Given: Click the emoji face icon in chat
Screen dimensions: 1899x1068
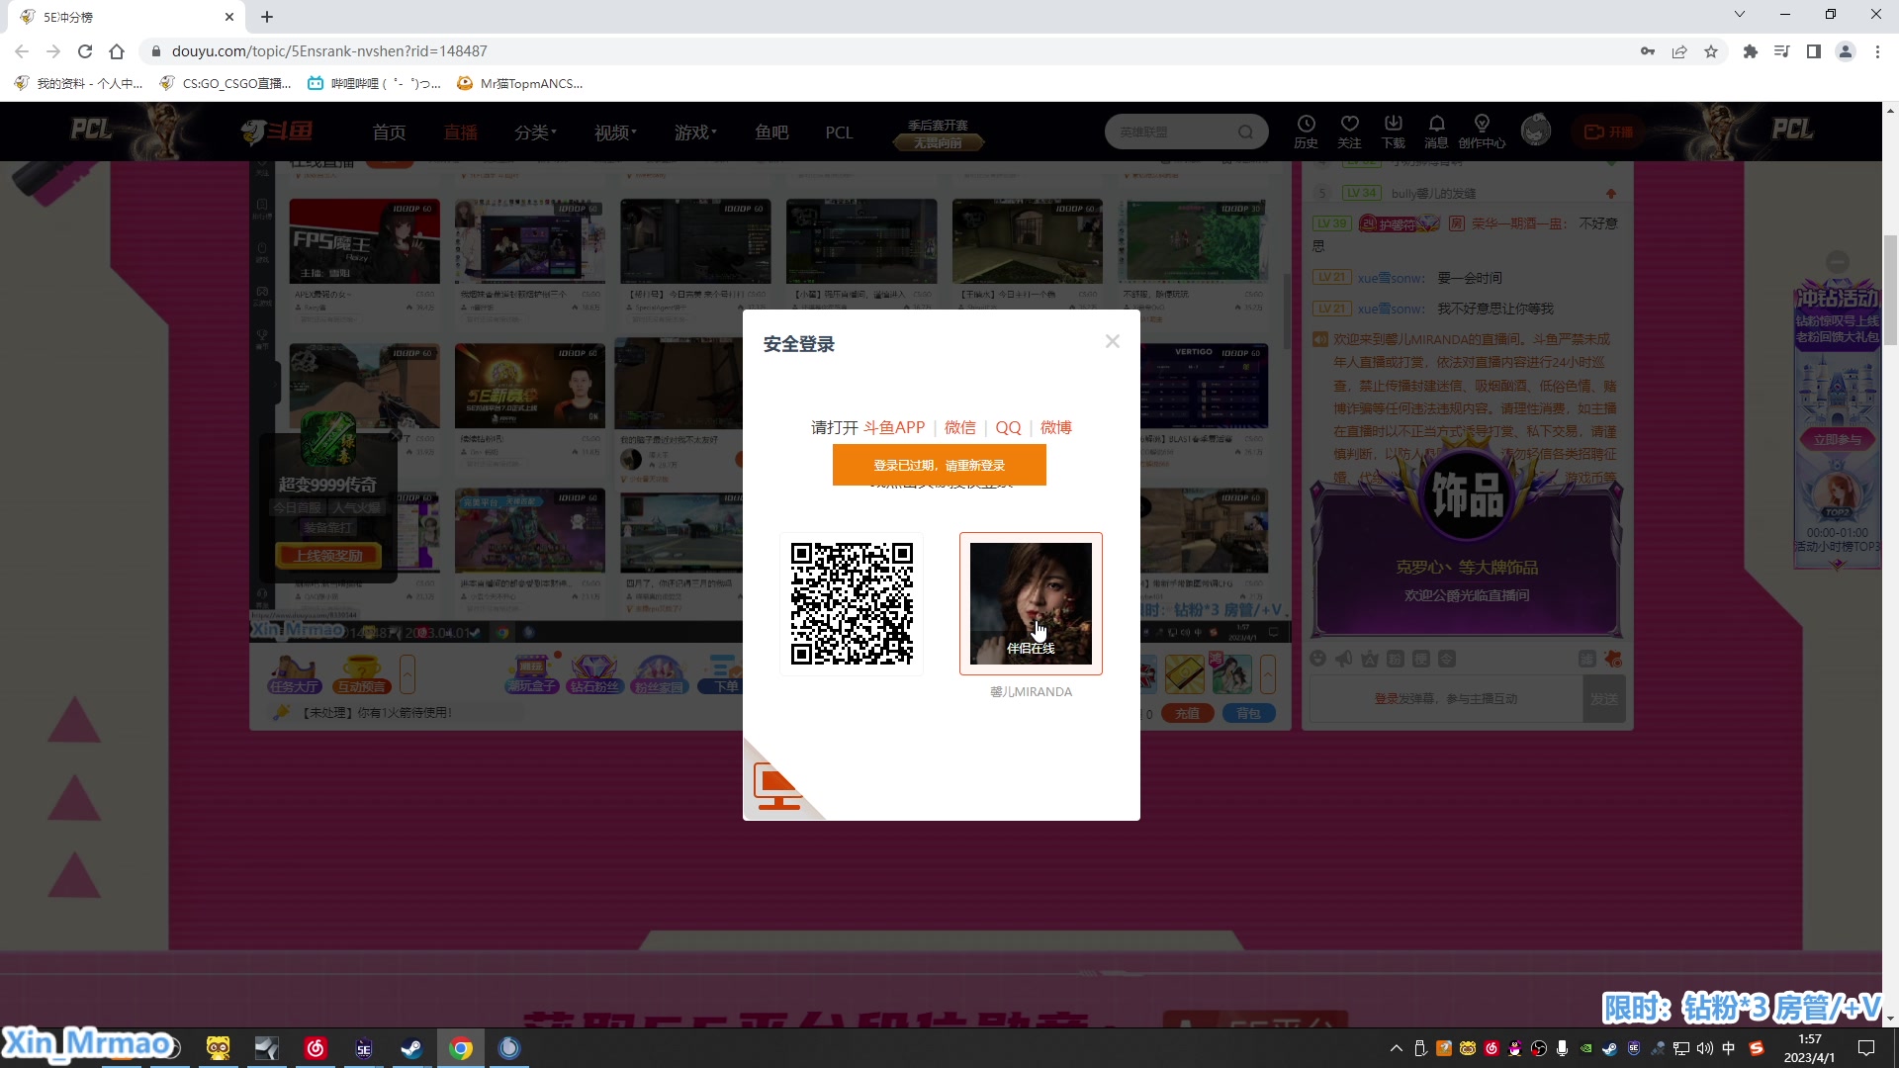Looking at the screenshot, I should click(x=1317, y=659).
